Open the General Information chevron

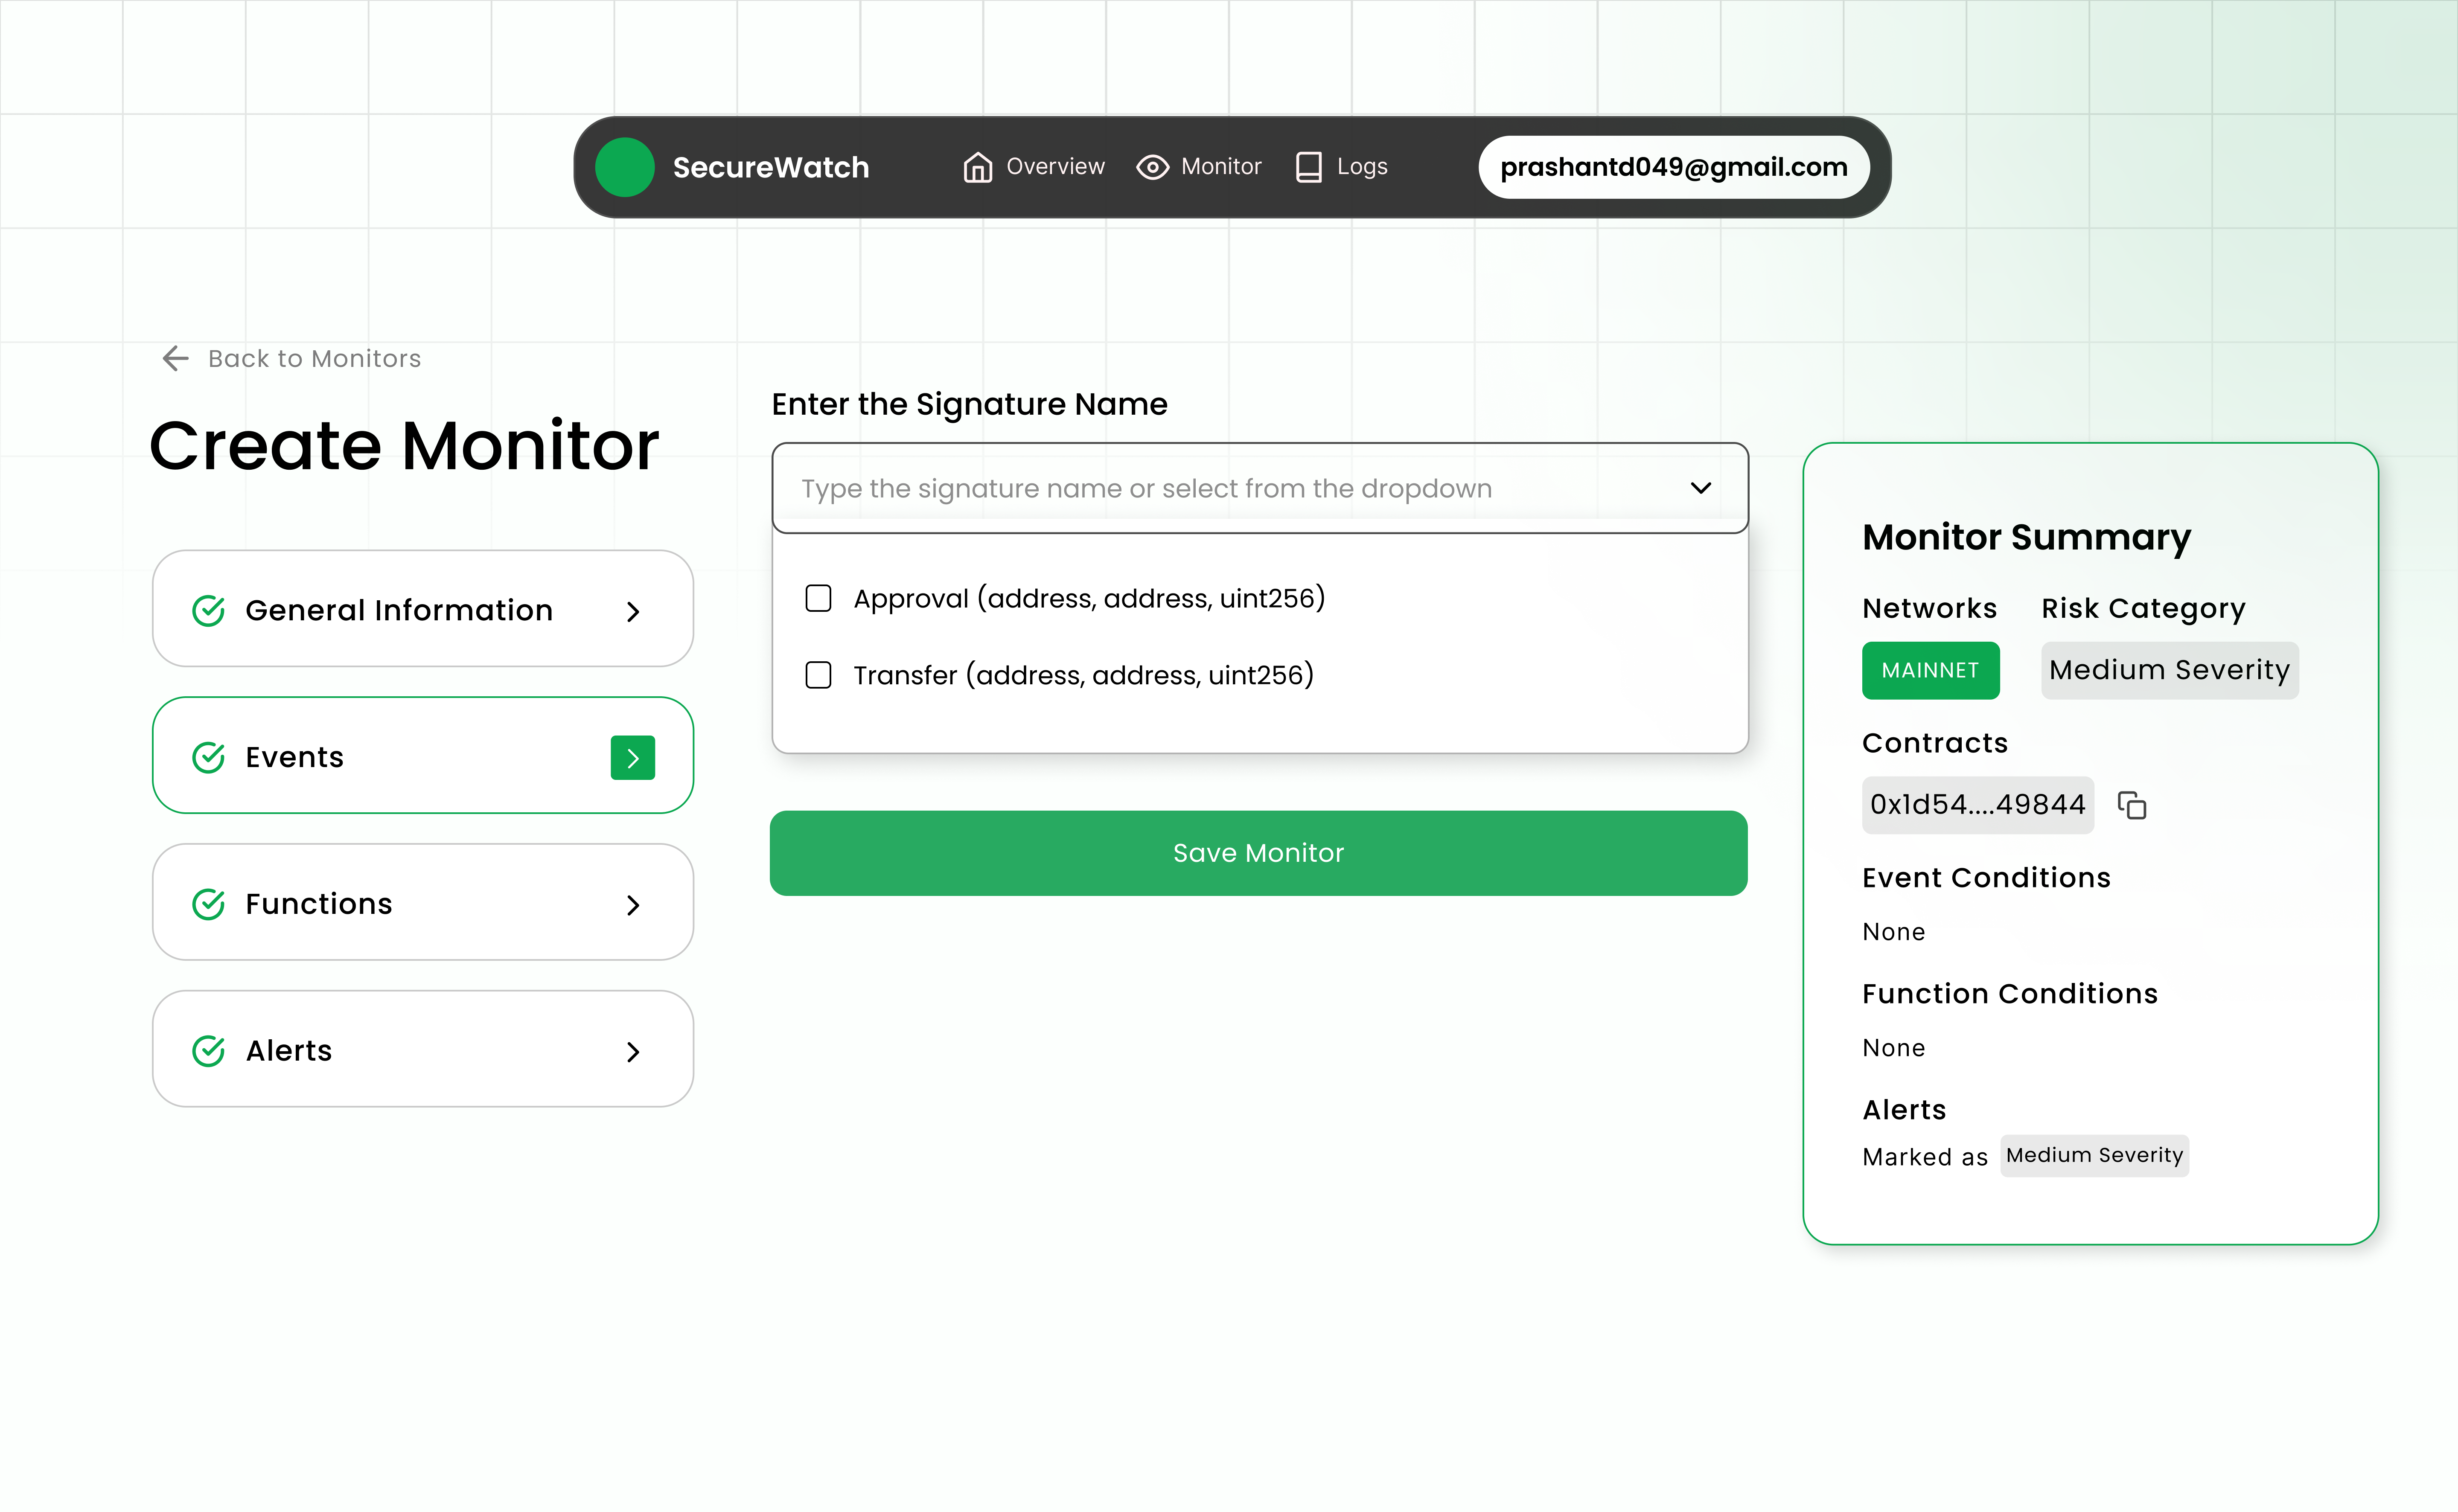point(632,611)
